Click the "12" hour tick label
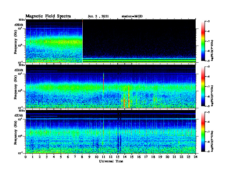Viewport: 233px width, 180px height. coord(111,157)
